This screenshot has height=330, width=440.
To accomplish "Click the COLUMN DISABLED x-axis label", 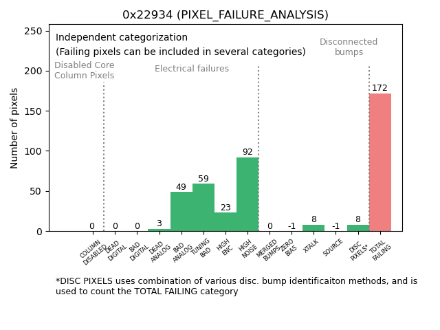I will pyautogui.click(x=93, y=252).
